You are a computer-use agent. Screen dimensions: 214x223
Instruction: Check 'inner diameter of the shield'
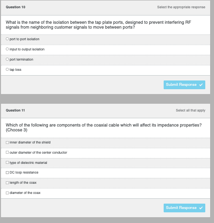point(7,143)
